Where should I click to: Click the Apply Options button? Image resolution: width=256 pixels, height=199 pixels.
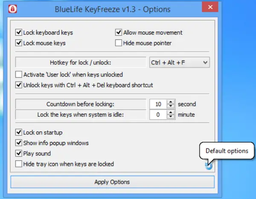pyautogui.click(x=112, y=182)
